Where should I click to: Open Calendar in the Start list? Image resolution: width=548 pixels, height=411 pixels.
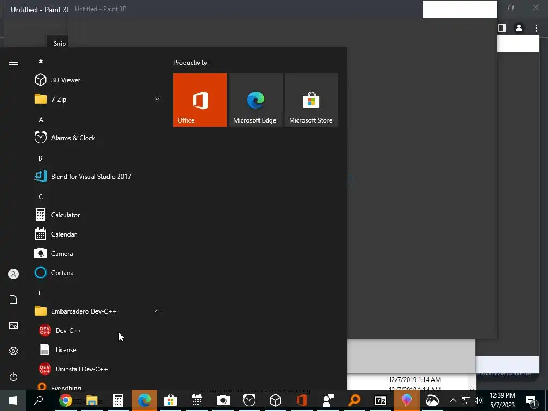98,234
